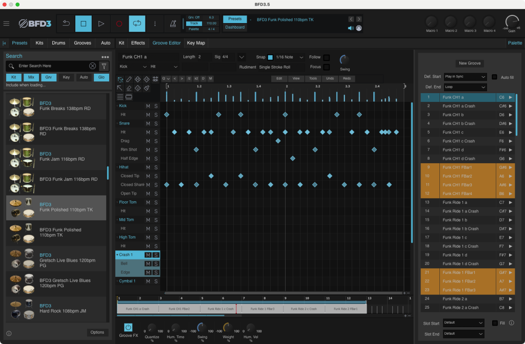This screenshot has height=344, width=525.
Task: Toggle the Snap checkbox
Action: pos(270,57)
